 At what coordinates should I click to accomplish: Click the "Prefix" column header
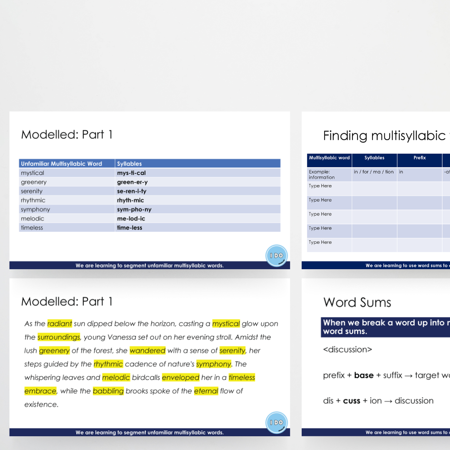(420, 158)
